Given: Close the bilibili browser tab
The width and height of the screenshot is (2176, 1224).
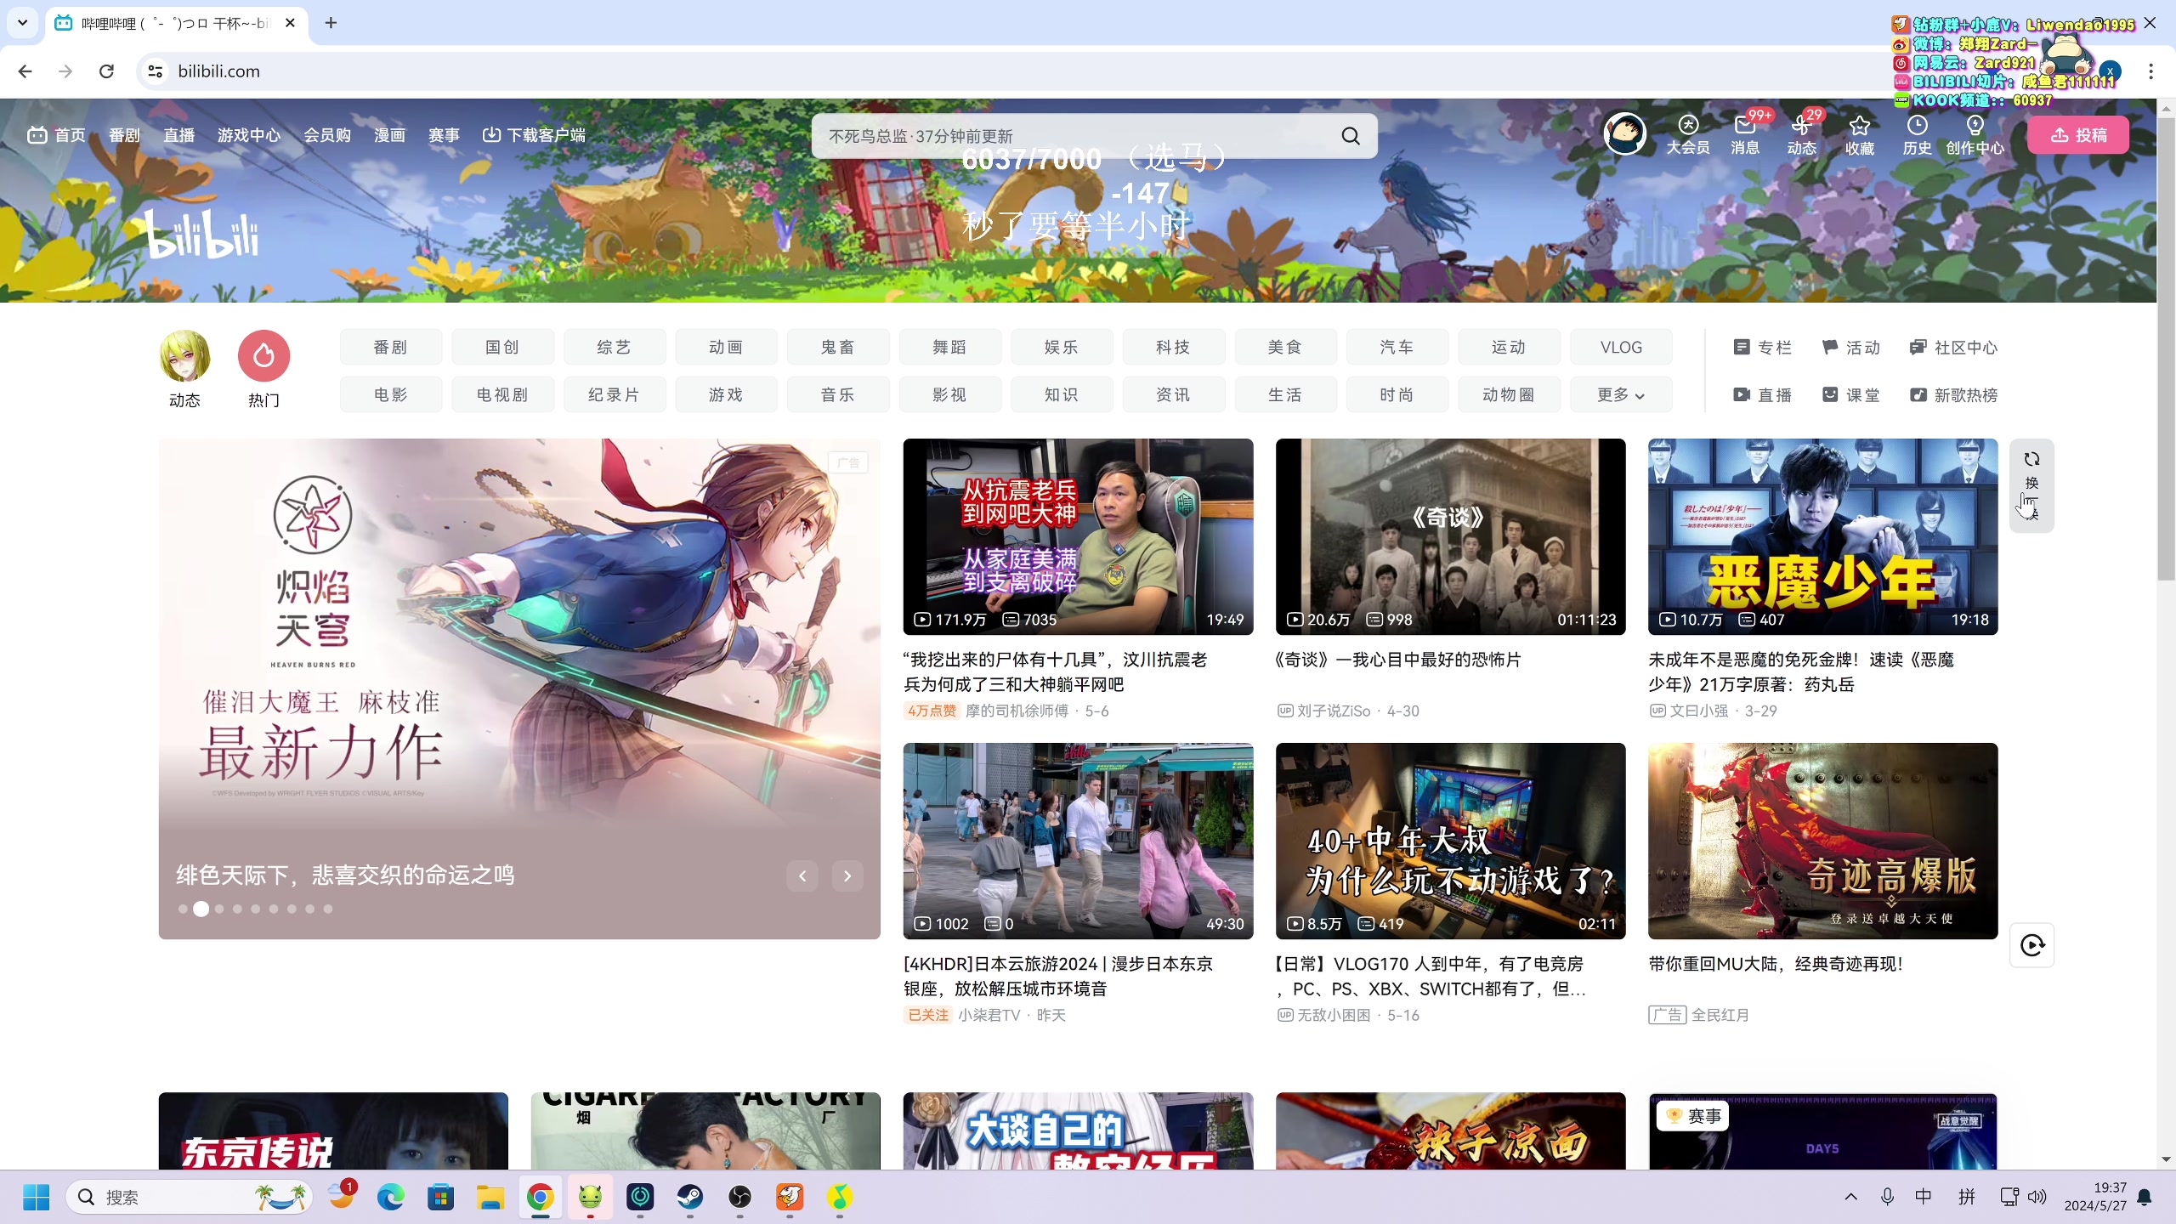Looking at the screenshot, I should click(x=290, y=23).
